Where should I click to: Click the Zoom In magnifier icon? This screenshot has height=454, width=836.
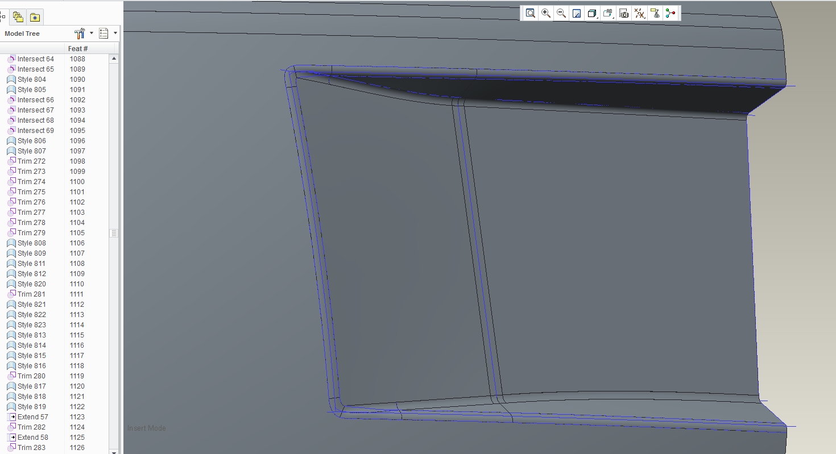(x=546, y=13)
